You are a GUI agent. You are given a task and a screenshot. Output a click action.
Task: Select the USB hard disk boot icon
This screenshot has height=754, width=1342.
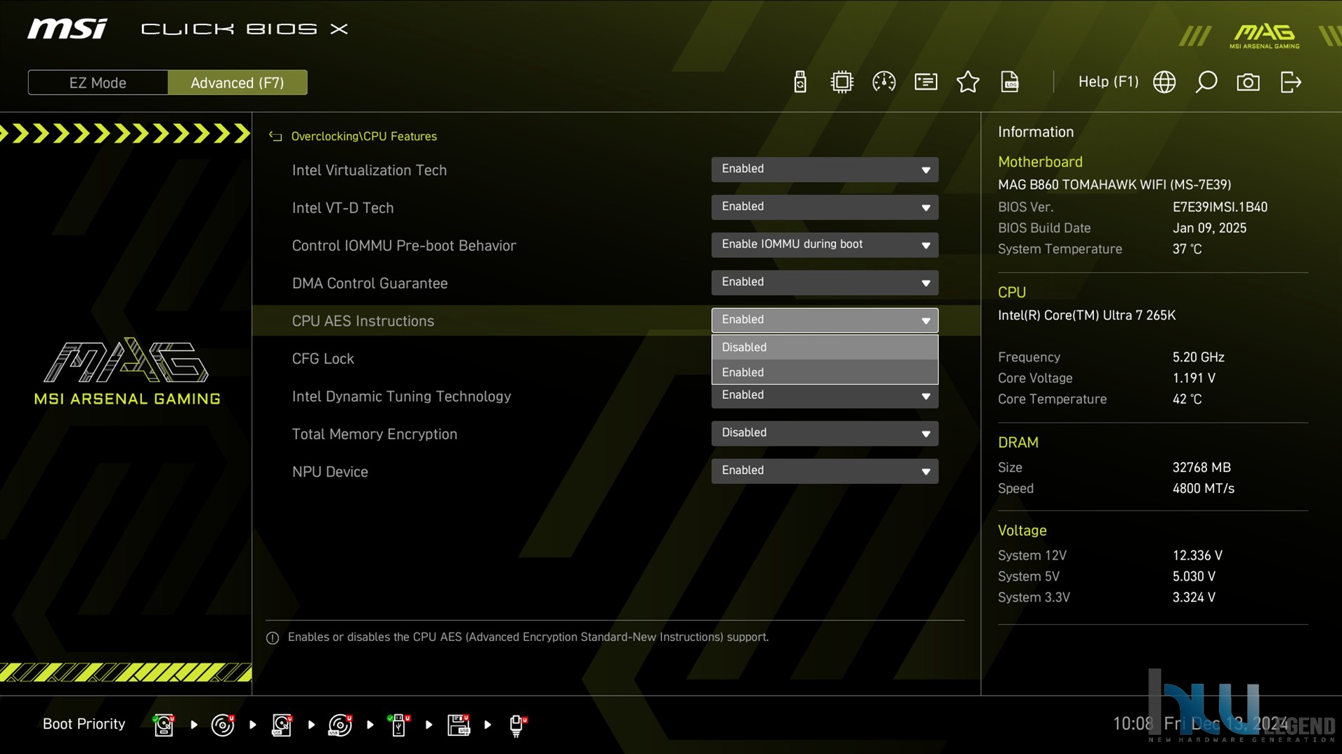(x=282, y=724)
